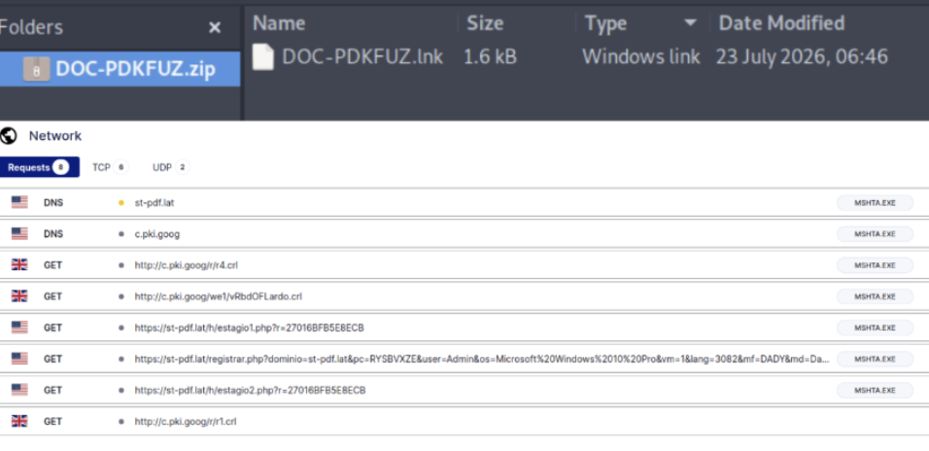Switch to the UDP tab

pos(171,167)
